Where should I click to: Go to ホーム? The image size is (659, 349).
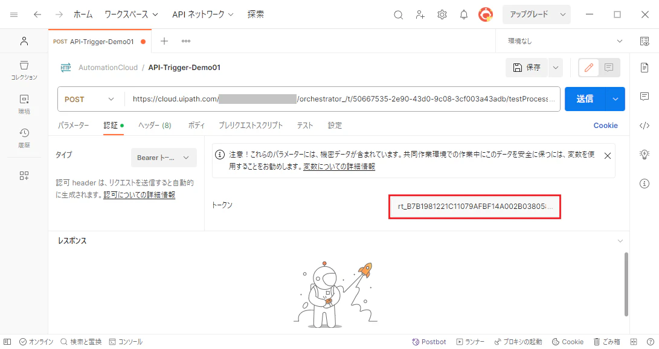(83, 14)
